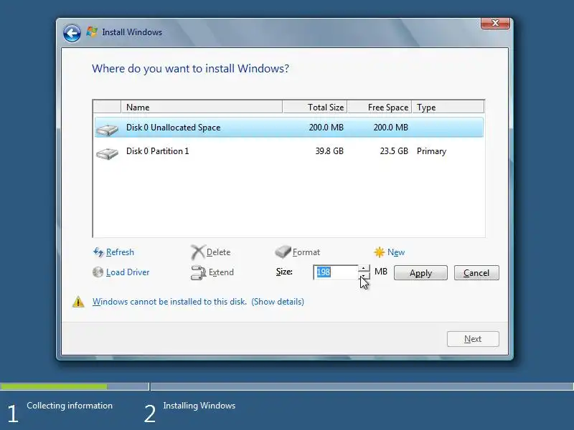Sort by the Name column header
Screen dimensions: 574x430
coord(202,107)
